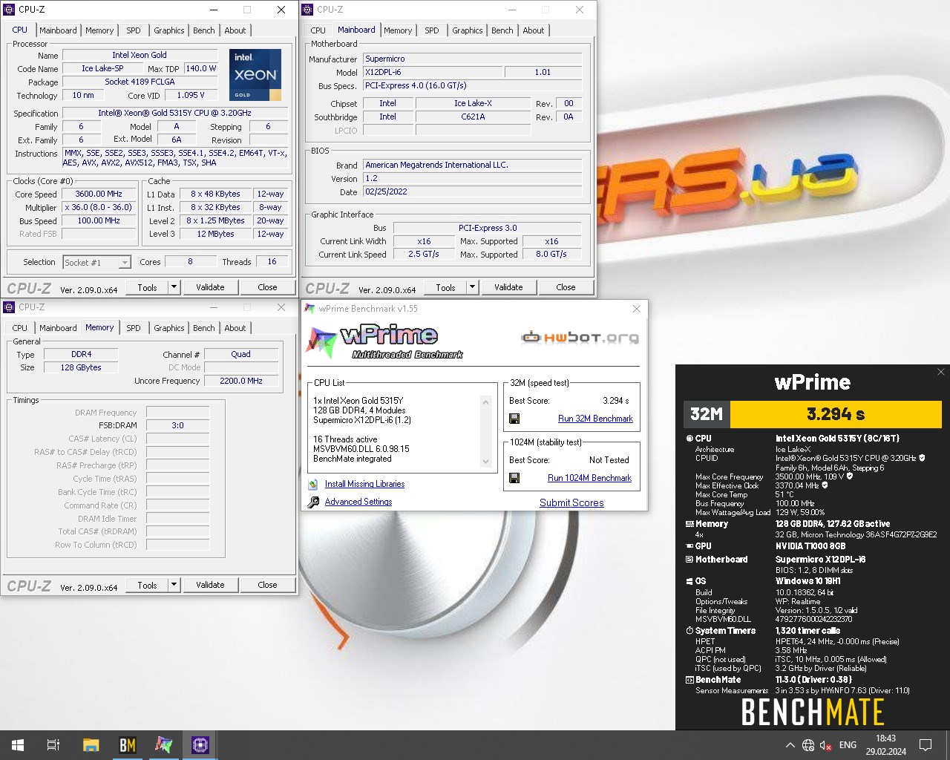Click CPU-Z icon in Mainboard window title

[307, 10]
